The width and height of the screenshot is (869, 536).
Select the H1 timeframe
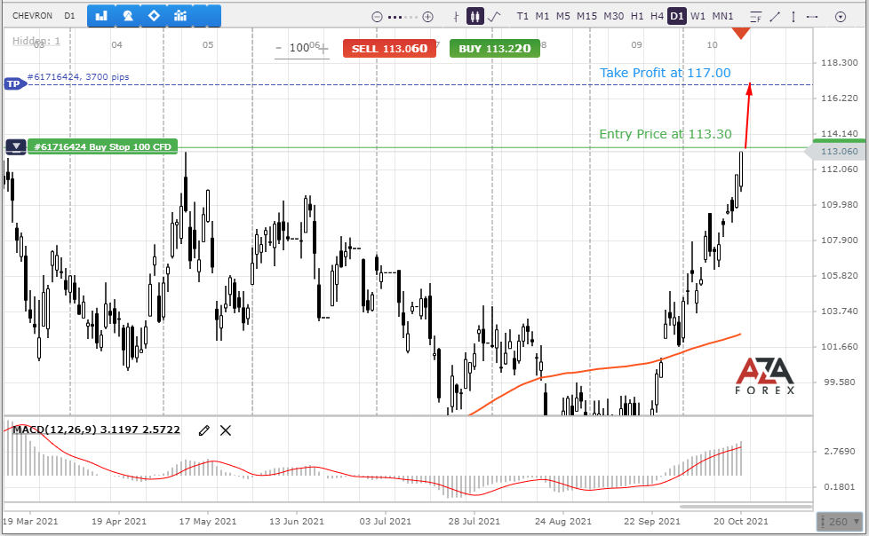(x=637, y=16)
